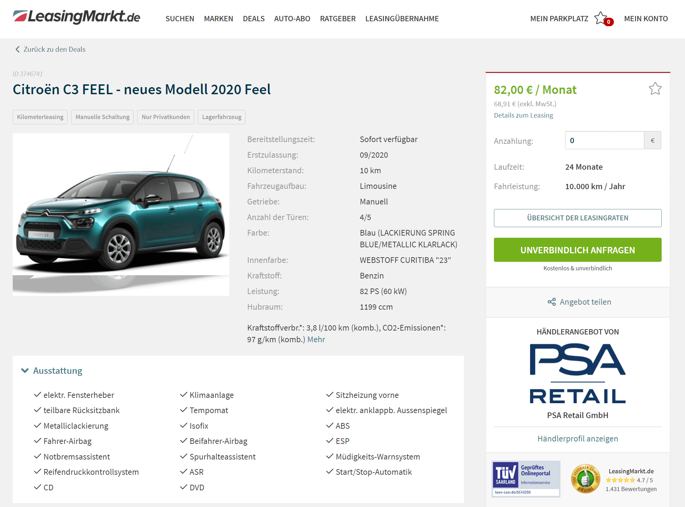Viewport: 685px width, 507px height.
Task: Open ÜBERSICHT DER LEASINGRATEN
Action: [577, 218]
